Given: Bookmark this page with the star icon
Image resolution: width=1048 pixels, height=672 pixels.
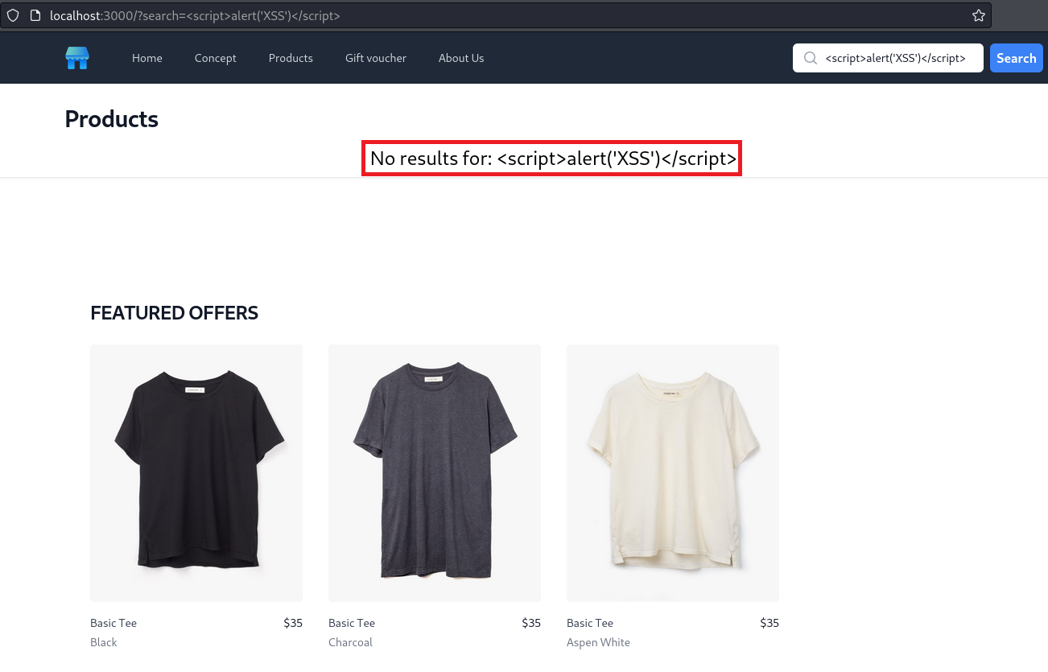Looking at the screenshot, I should [978, 15].
